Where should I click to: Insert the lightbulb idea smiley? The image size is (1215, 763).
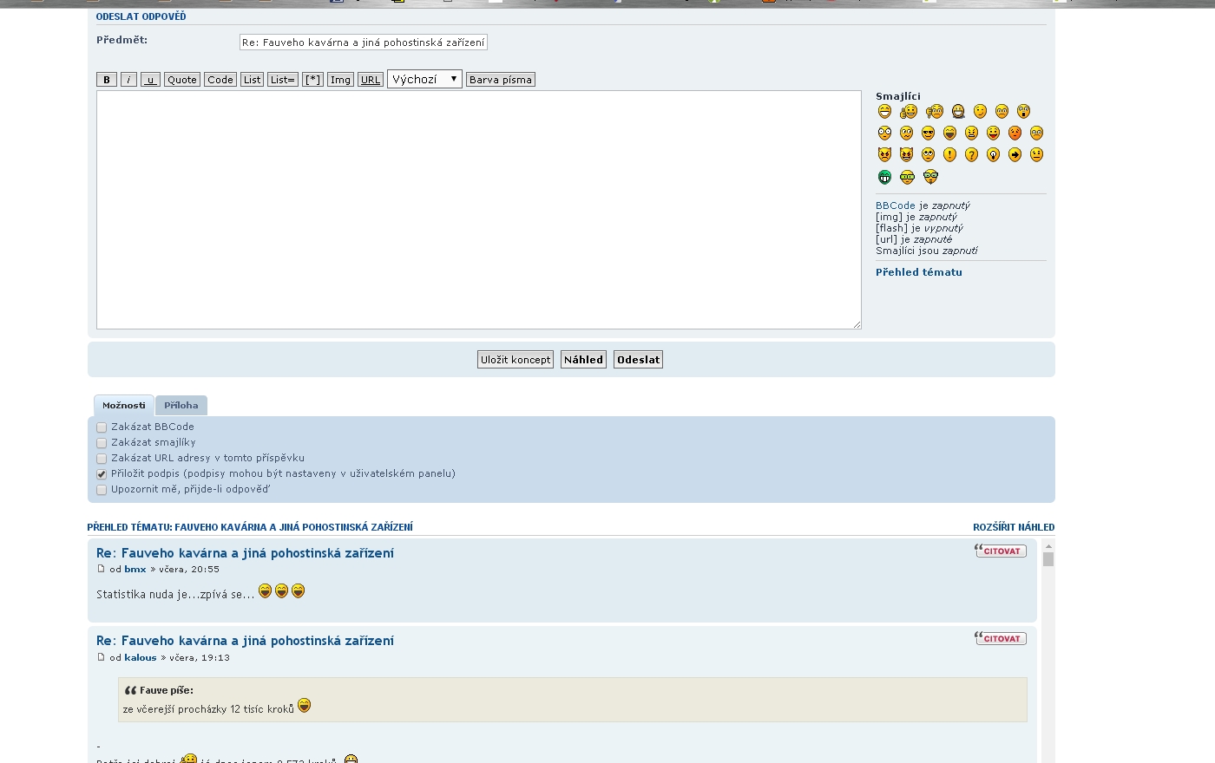pos(993,154)
